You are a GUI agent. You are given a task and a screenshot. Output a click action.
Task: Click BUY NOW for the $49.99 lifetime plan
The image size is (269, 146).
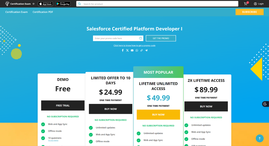click(158, 115)
